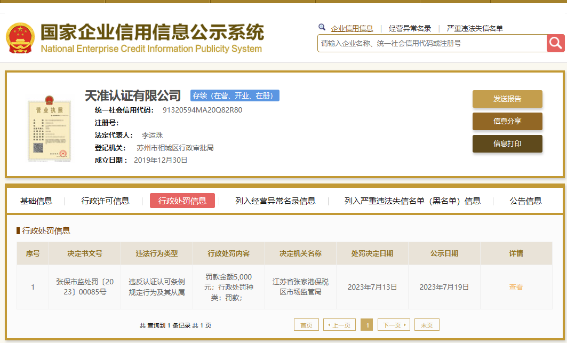Click the 发送报告 button
The image size is (567, 343).
(x=507, y=99)
